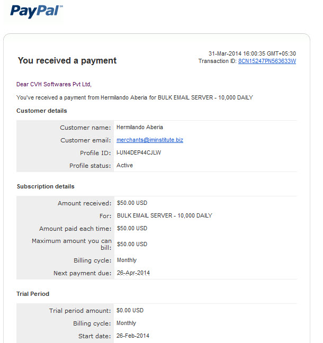This screenshot has width=323, height=343.
Task: Click the 'Dear CVH Softwares Pvt Ltd' greeting
Action: coord(54,84)
